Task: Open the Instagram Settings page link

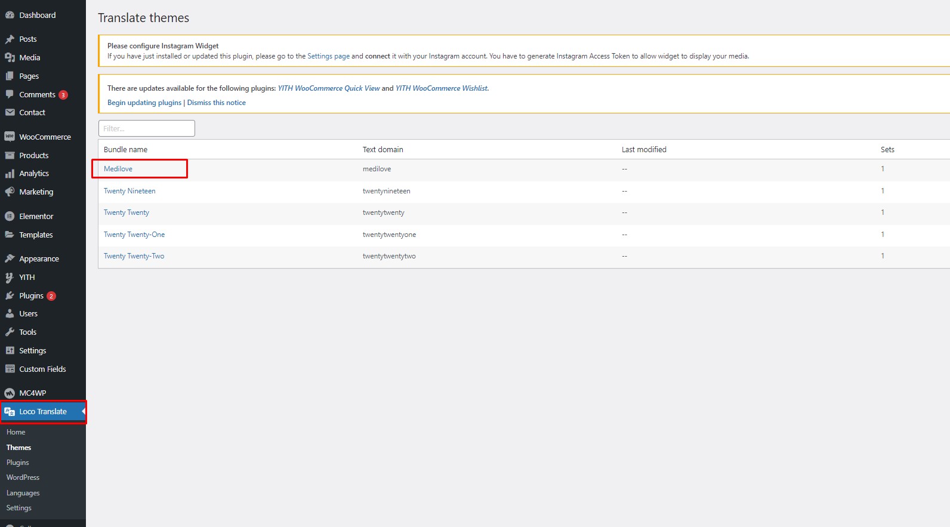Action: [x=328, y=56]
